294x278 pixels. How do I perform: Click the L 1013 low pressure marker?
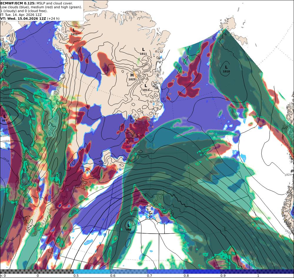point(146,88)
